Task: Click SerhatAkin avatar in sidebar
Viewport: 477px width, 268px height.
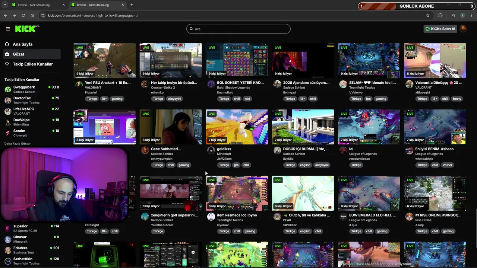Action: tap(8, 261)
